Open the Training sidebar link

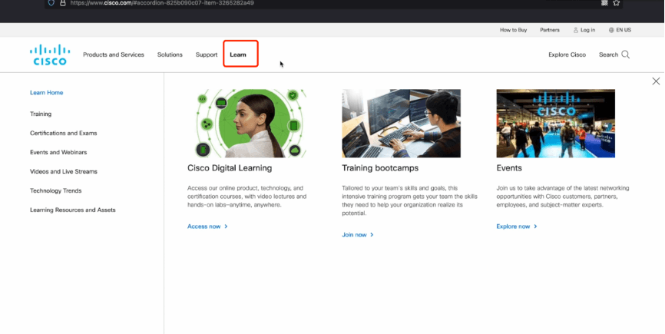41,114
